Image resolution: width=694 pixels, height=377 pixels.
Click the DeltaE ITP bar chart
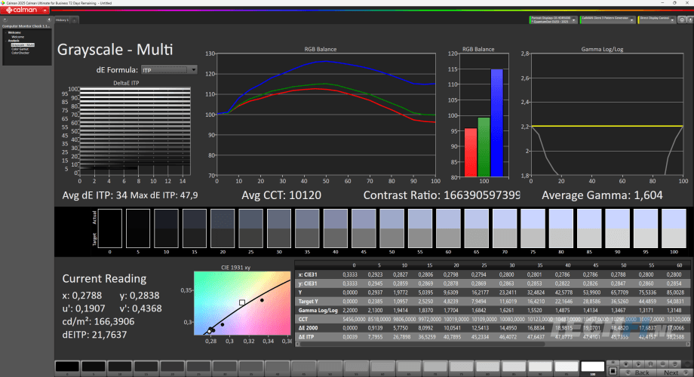click(x=135, y=131)
